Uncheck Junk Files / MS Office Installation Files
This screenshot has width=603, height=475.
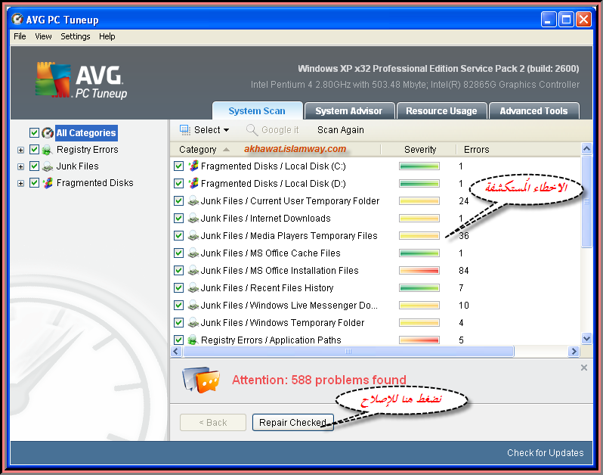click(x=178, y=270)
